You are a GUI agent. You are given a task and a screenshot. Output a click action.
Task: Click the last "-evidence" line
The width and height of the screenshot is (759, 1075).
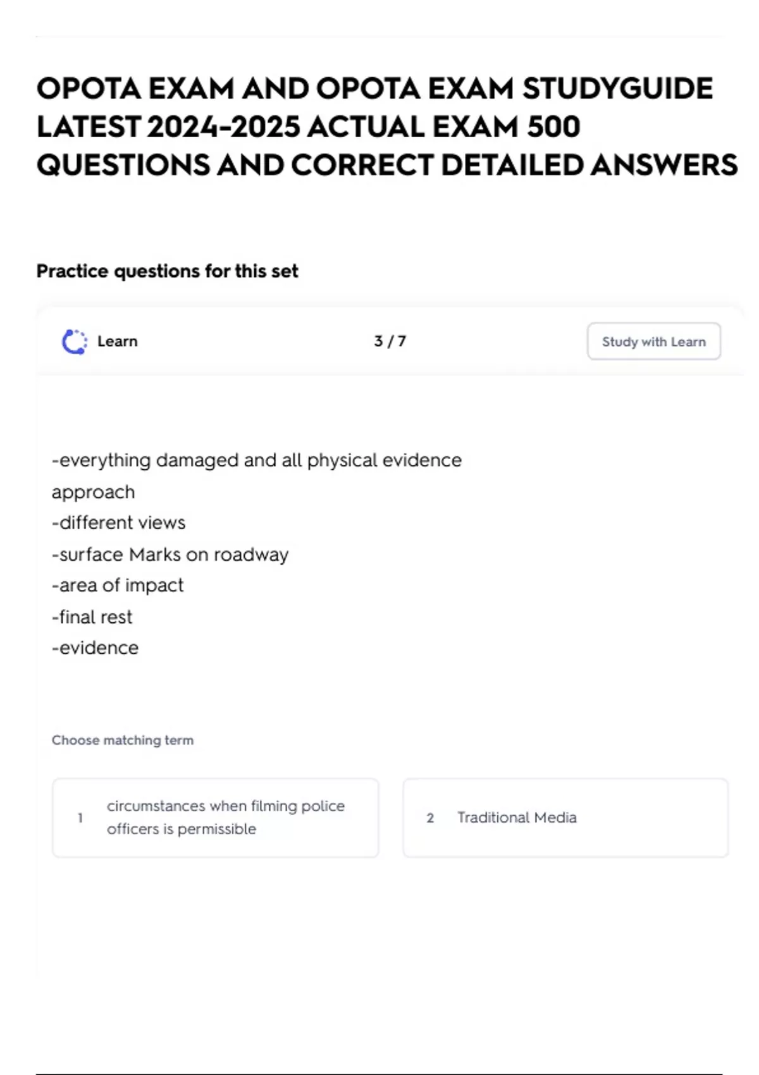click(96, 648)
